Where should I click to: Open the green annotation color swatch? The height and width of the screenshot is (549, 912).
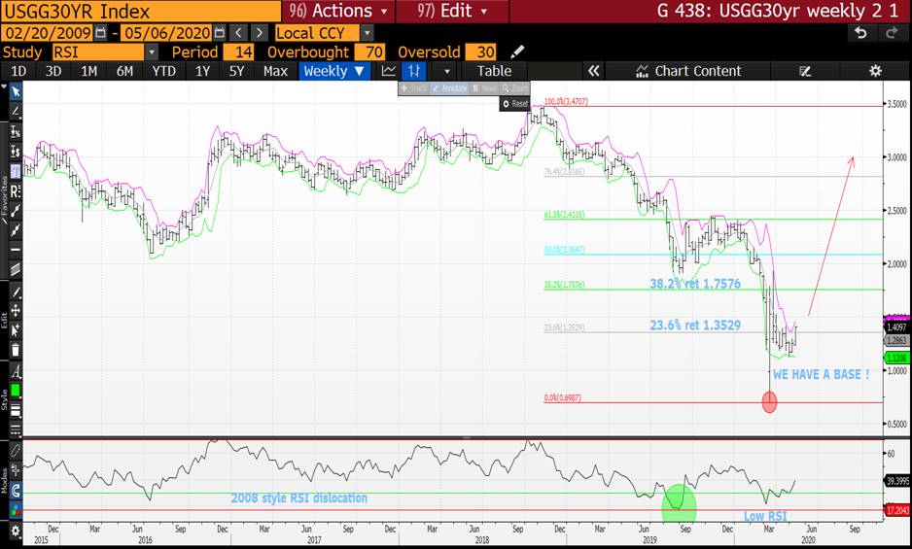[16, 391]
